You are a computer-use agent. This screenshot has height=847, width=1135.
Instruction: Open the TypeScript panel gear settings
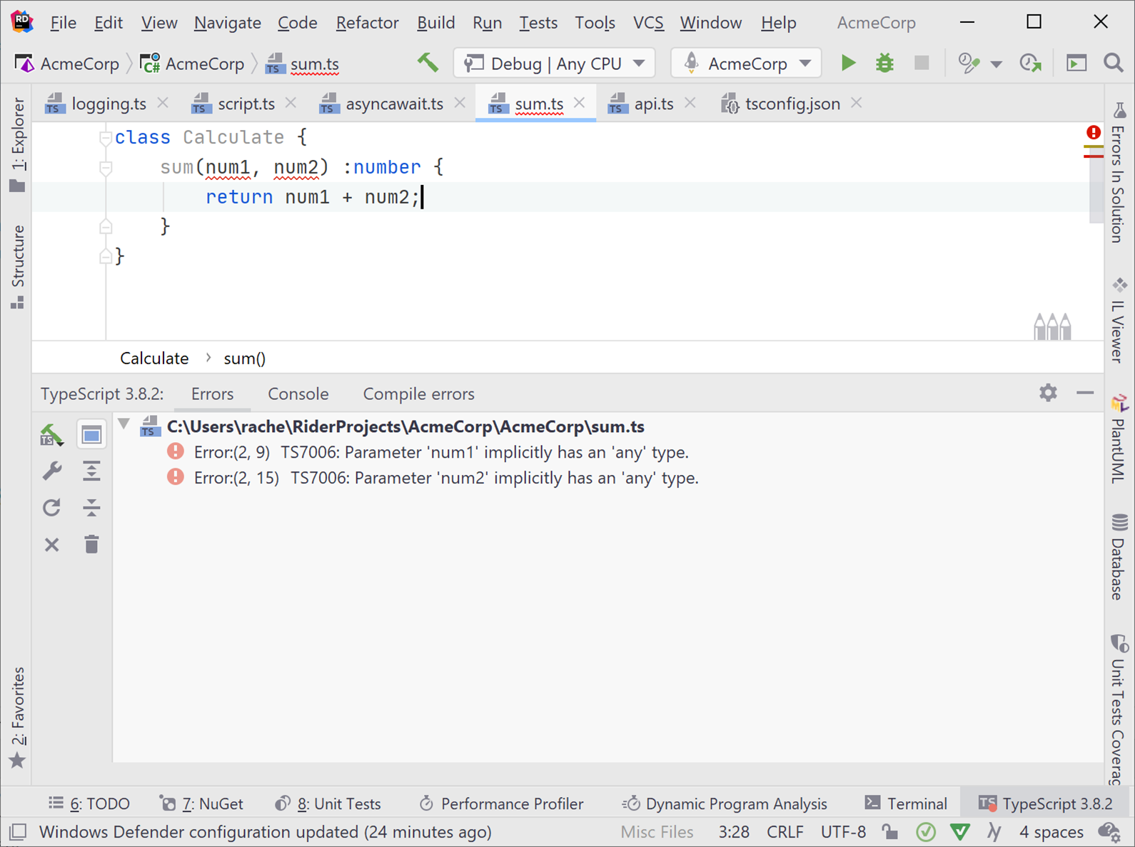[1047, 393]
